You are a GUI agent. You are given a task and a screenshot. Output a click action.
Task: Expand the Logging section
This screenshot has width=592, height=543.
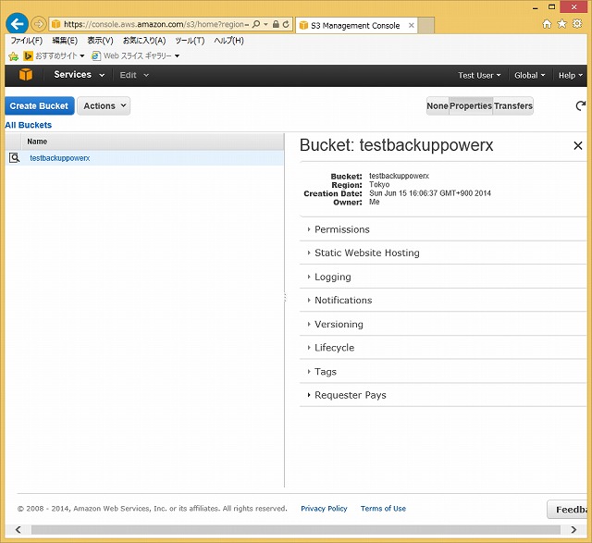click(x=332, y=277)
